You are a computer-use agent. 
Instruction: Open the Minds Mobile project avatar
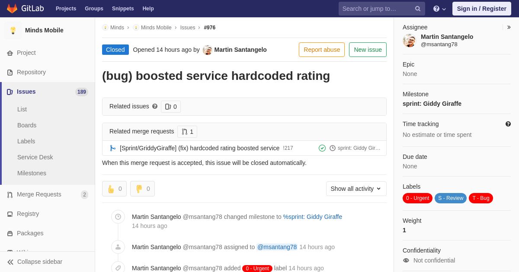pos(13,30)
